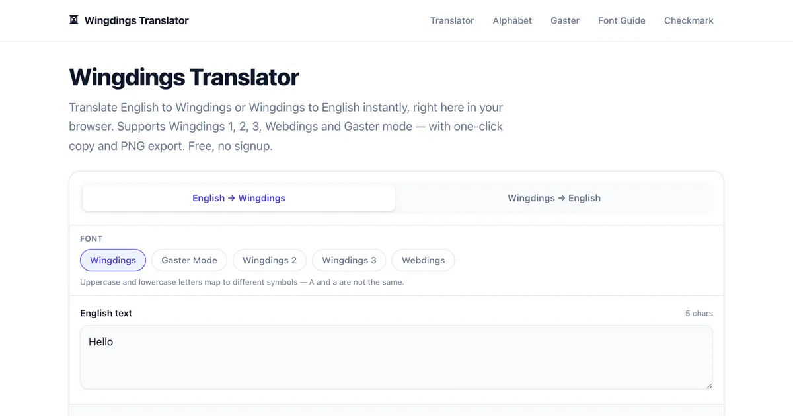Open the Checkmark nav link
The height and width of the screenshot is (416, 793).
[689, 20]
